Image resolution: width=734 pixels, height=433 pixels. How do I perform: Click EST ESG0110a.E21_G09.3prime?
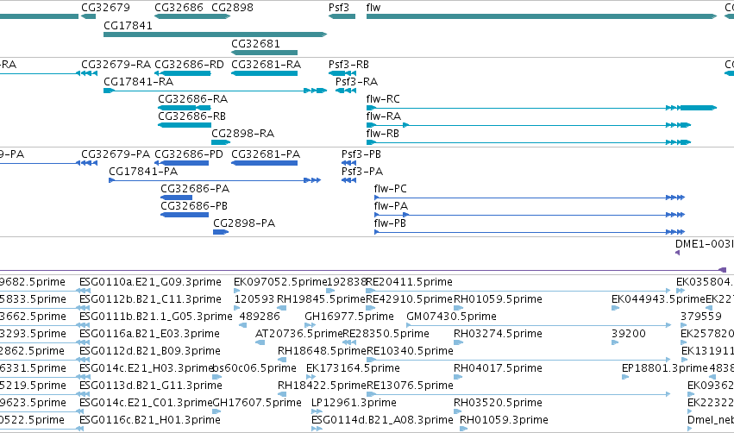point(150,282)
